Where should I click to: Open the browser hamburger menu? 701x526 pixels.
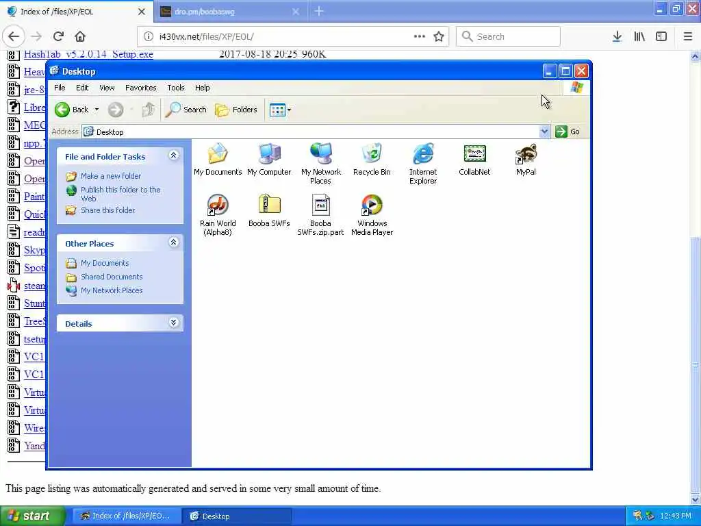tap(688, 36)
